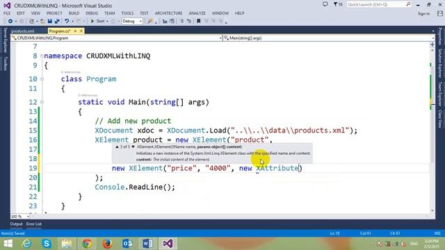Switch to the products.xml tab
This screenshot has width=445, height=250.
point(23,31)
